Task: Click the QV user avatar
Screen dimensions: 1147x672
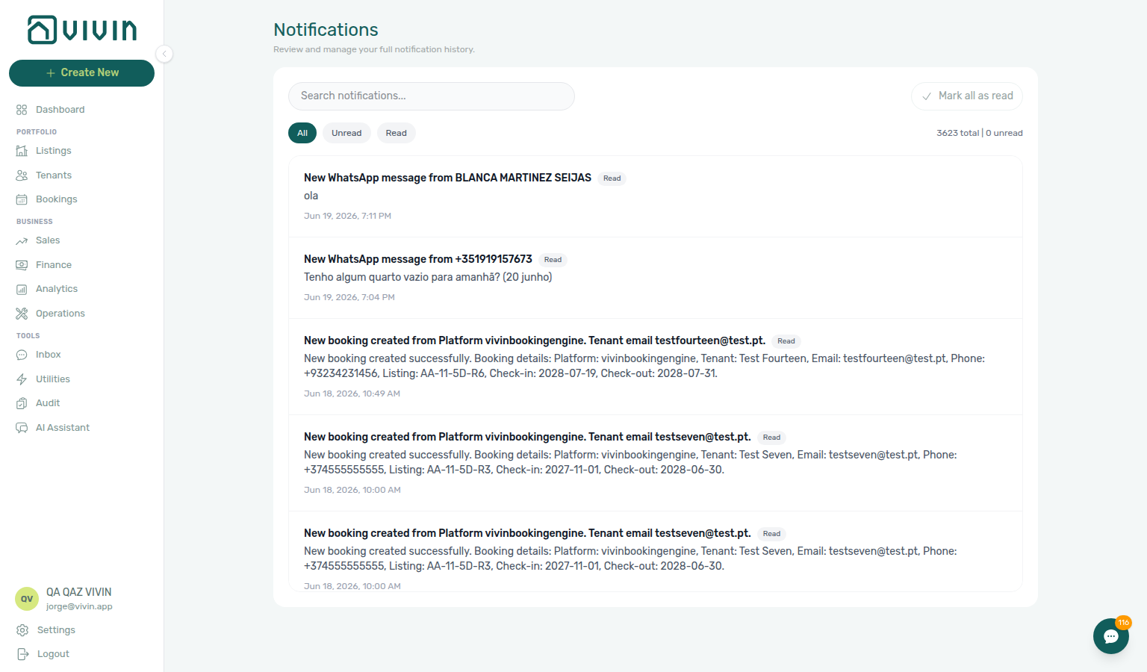Action: [27, 599]
